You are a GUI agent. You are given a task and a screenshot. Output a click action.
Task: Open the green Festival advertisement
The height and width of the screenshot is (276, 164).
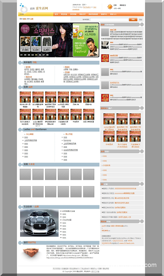(x=86, y=40)
